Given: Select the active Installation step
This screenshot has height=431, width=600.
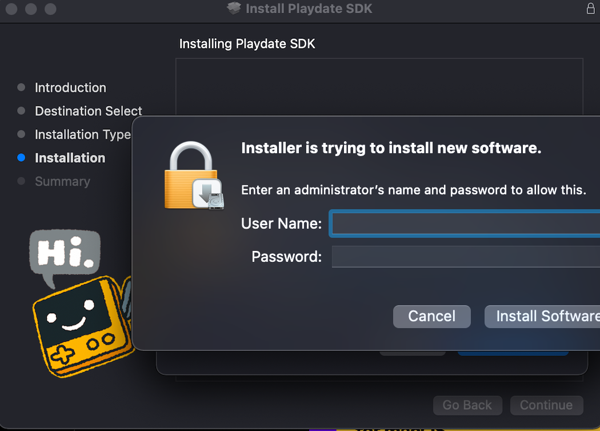Looking at the screenshot, I should coord(70,158).
